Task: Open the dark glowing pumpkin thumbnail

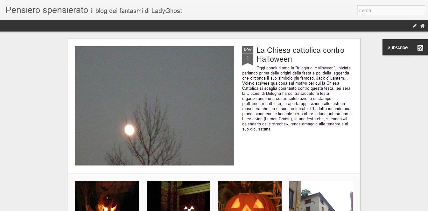Action: (x=179, y=196)
